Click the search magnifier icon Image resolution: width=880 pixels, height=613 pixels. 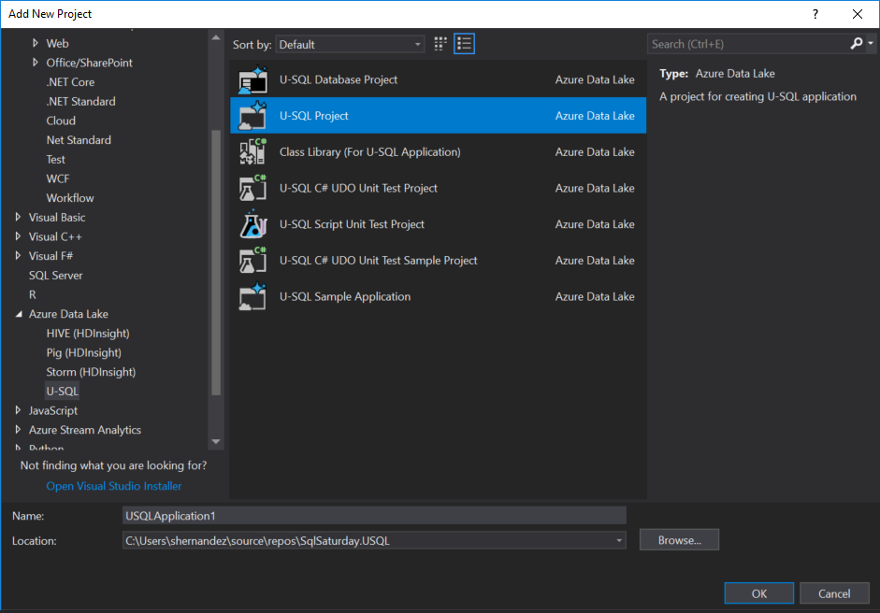click(x=857, y=43)
